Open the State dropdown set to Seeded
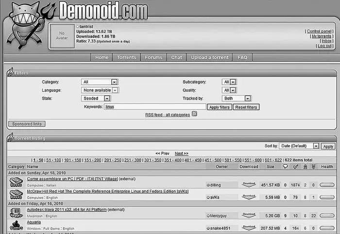 tap(96, 99)
